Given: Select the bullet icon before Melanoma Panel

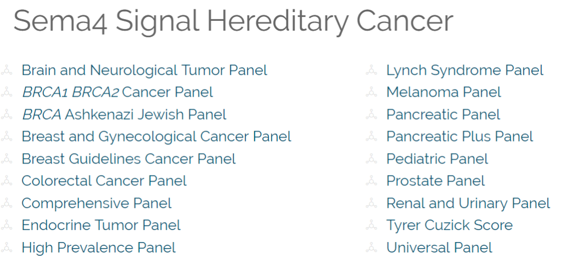Looking at the screenshot, I should 372,93.
